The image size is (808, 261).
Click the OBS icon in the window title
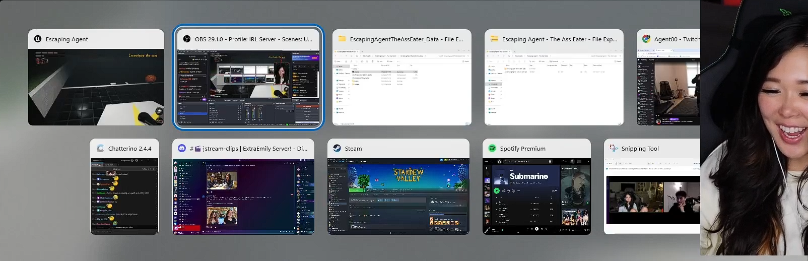187,39
